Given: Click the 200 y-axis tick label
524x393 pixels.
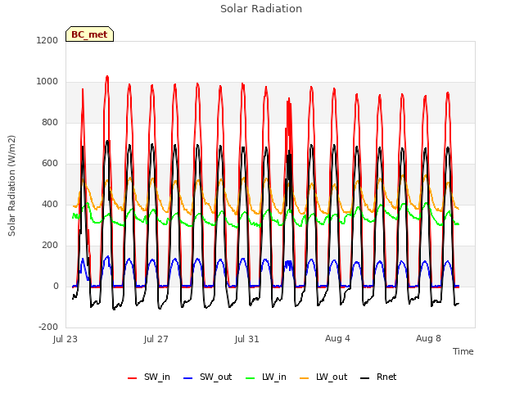Looking at the screenshot, I should [50, 246].
